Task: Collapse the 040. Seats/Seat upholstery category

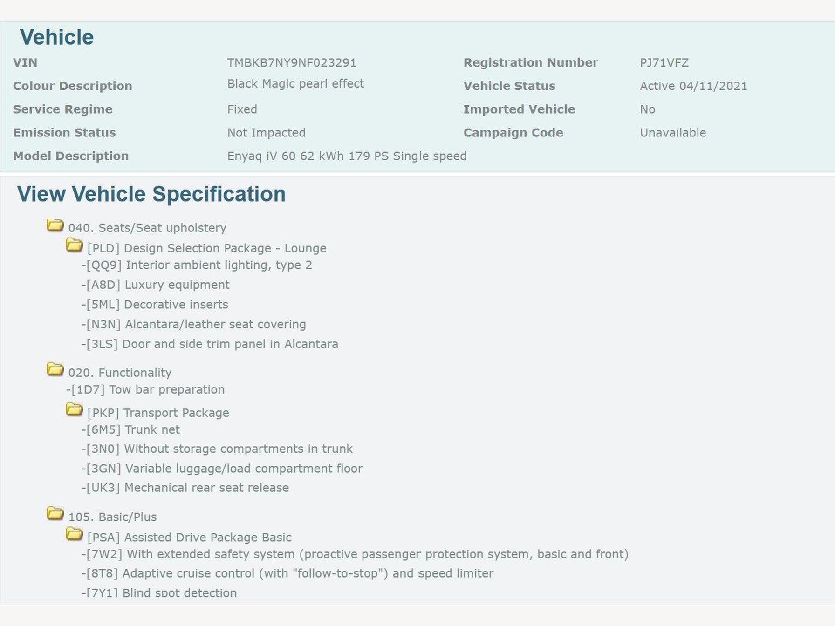Action: (147, 228)
